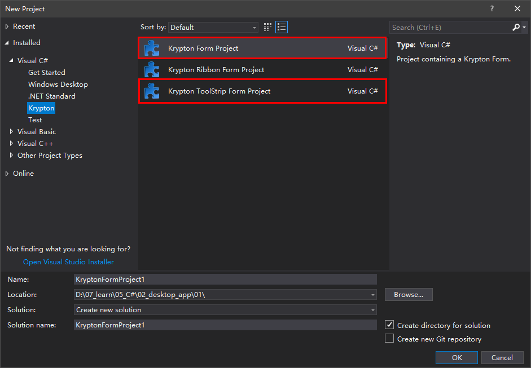Expand the Other Project Types node
This screenshot has height=368, width=531.
(12, 155)
